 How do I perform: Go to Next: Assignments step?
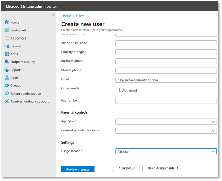(163, 169)
